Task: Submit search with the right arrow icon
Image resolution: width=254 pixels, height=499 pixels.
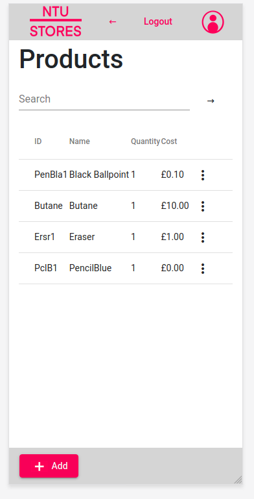Action: tap(211, 101)
